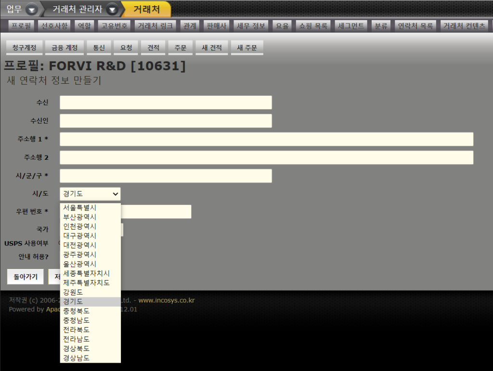Pick 제주특별자치도 from the dropdown list

point(87,282)
